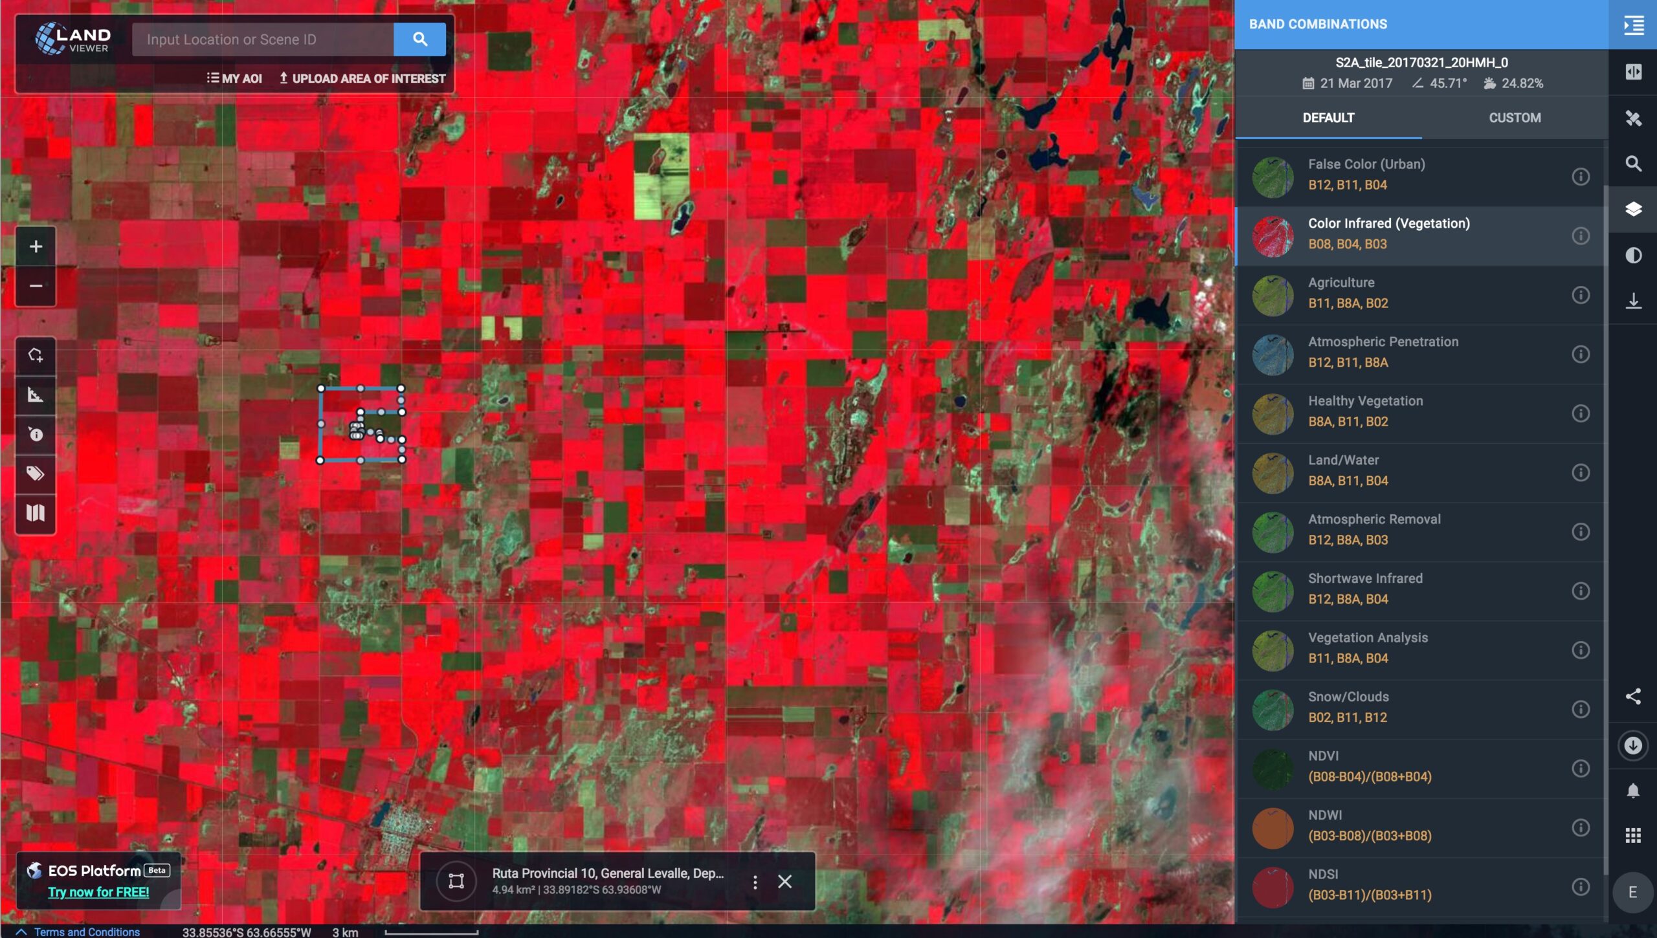Toggle the contrast stretching icon

click(x=1632, y=256)
